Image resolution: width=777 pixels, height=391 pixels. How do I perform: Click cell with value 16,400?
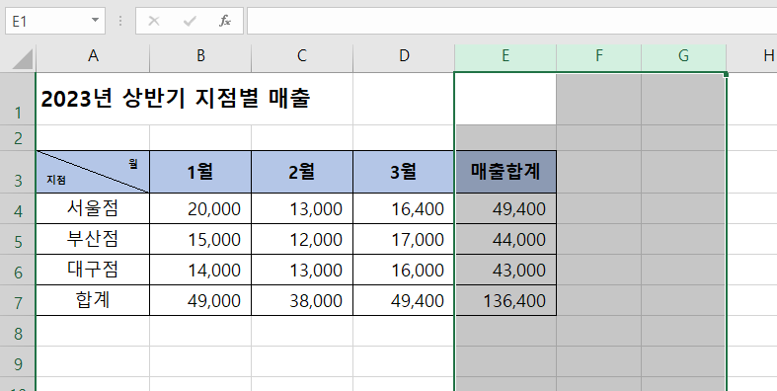[404, 208]
